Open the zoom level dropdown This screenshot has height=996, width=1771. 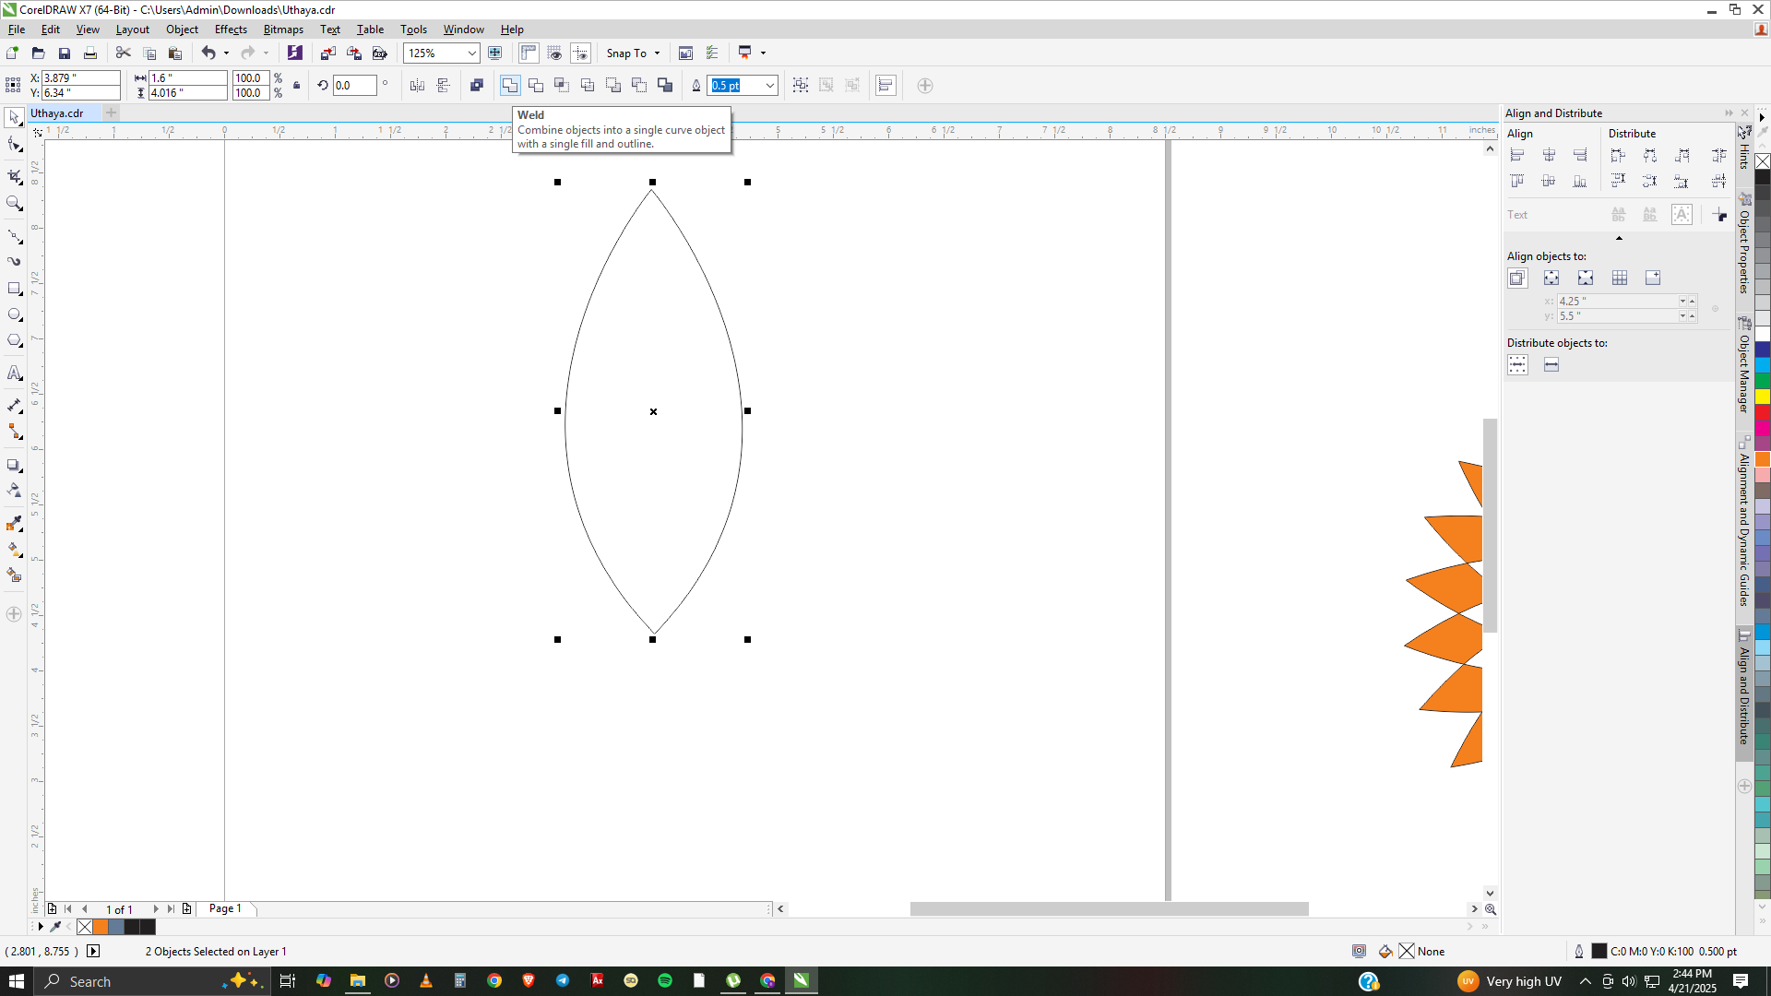click(472, 53)
